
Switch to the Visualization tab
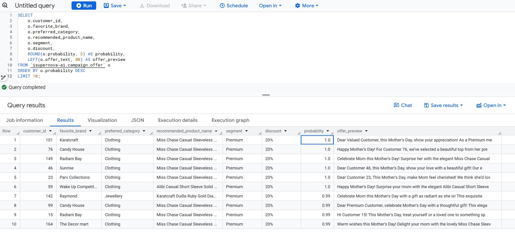[102, 120]
